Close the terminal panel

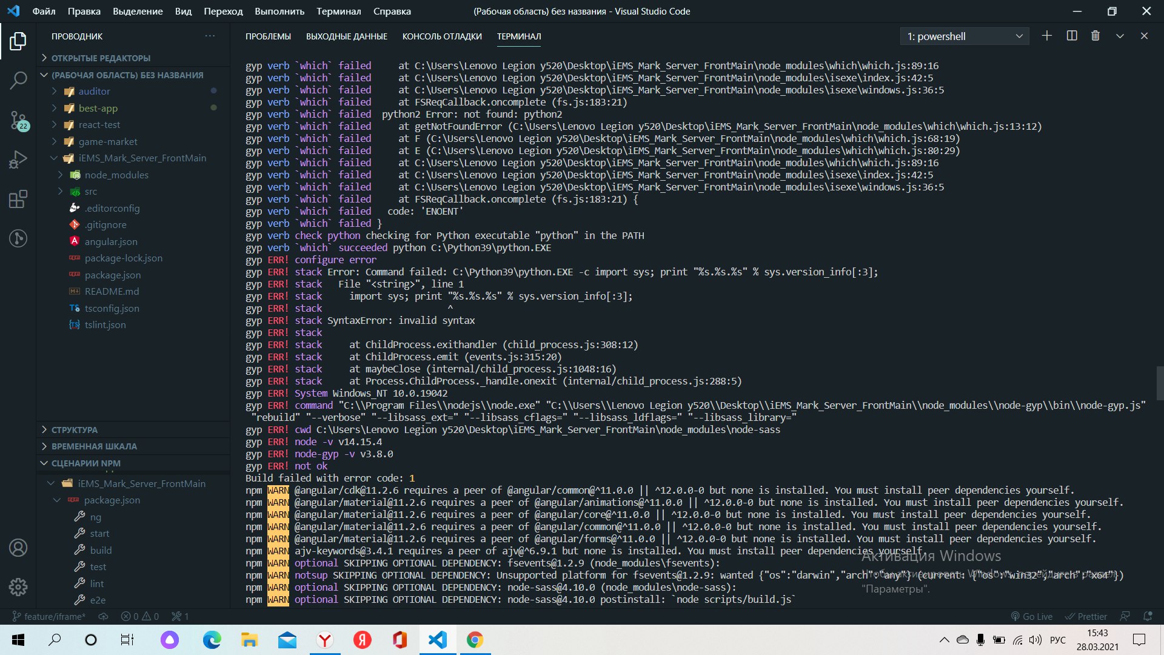pyautogui.click(x=1144, y=36)
